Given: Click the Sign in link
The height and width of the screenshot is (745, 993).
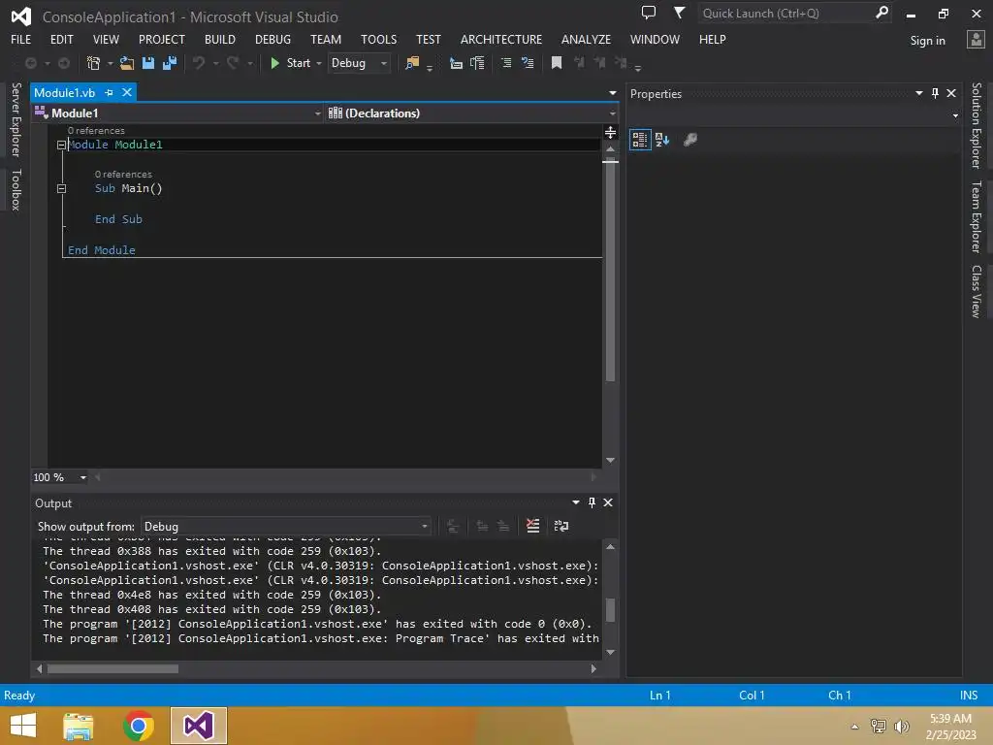Looking at the screenshot, I should point(927,41).
